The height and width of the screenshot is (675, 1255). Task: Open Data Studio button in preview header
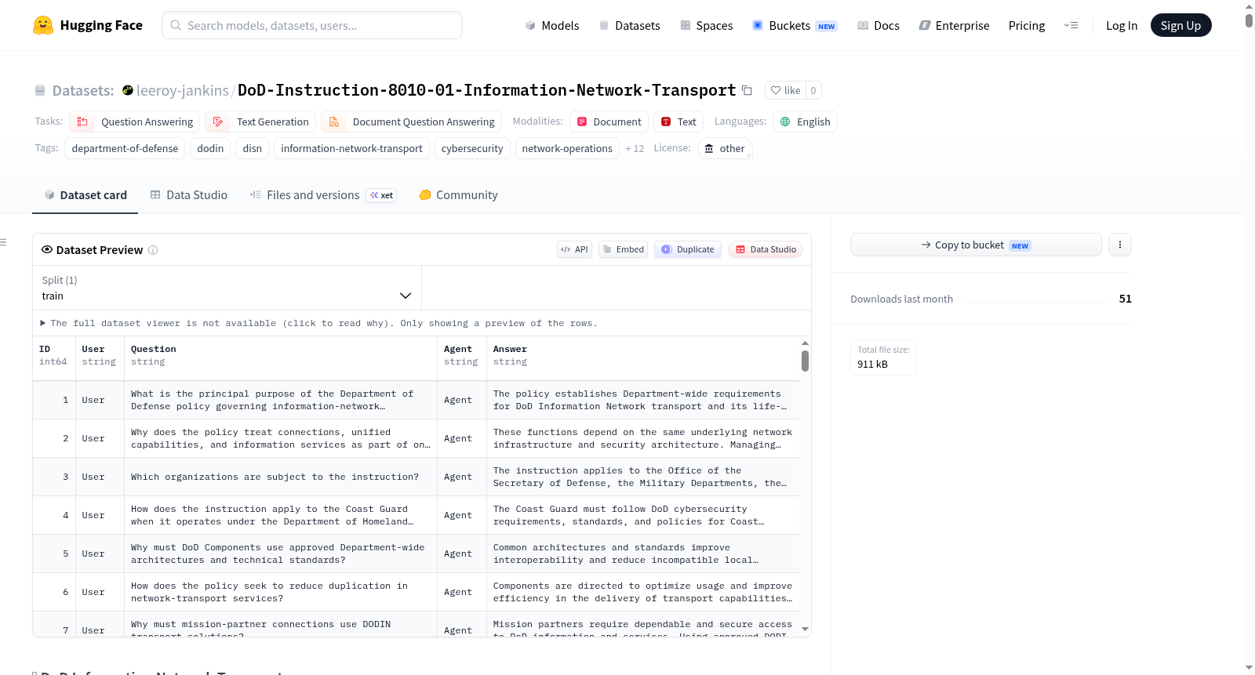(766, 249)
